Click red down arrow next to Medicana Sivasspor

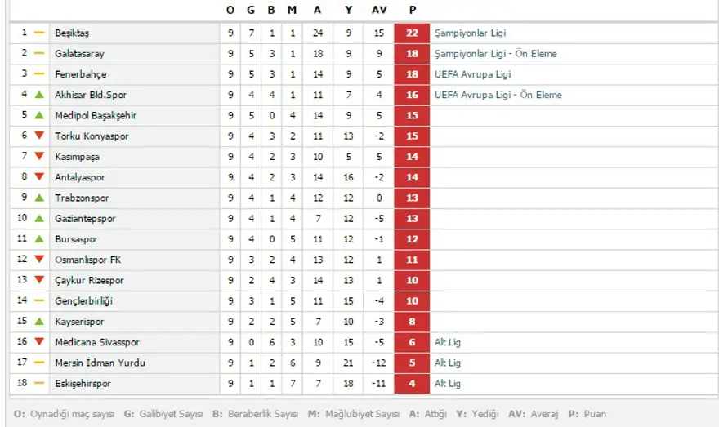pyautogui.click(x=38, y=342)
